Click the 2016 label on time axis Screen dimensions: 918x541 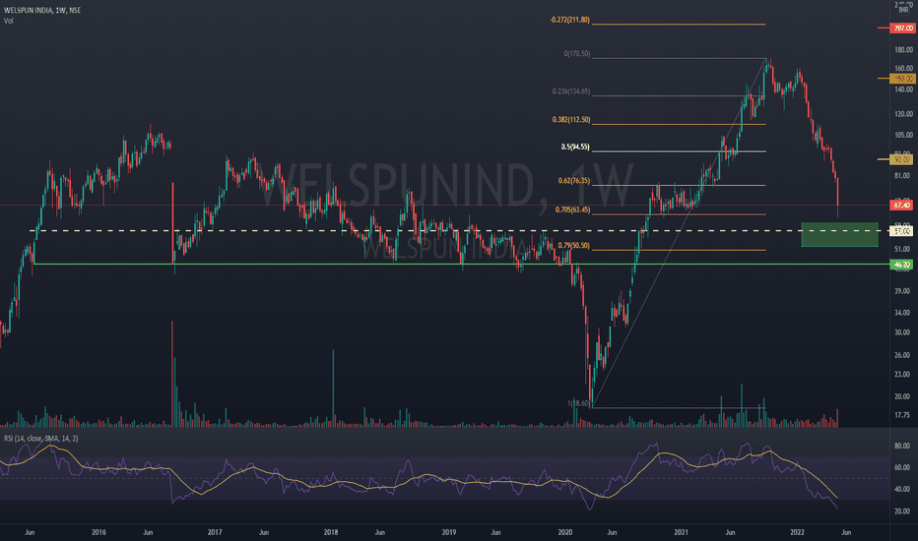point(98,532)
